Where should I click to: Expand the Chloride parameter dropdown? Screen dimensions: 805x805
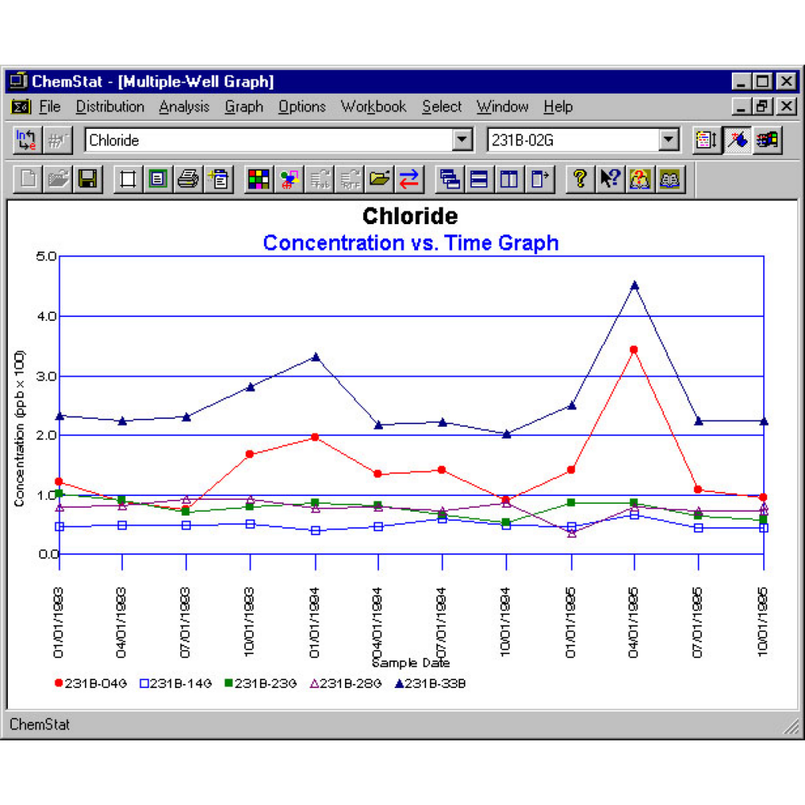[x=462, y=141]
